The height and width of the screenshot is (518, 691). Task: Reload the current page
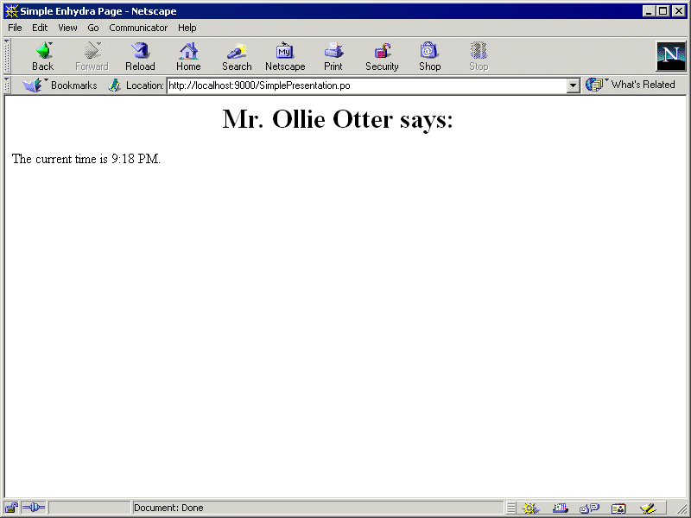[140, 56]
